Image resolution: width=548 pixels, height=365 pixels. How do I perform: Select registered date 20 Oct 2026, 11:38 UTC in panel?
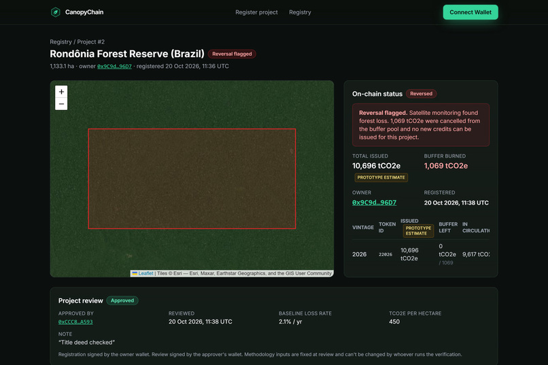pyautogui.click(x=456, y=203)
